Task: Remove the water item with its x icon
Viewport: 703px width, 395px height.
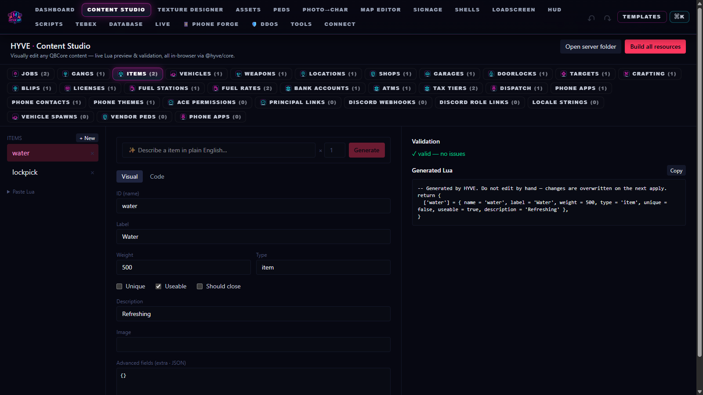Action: [92, 153]
